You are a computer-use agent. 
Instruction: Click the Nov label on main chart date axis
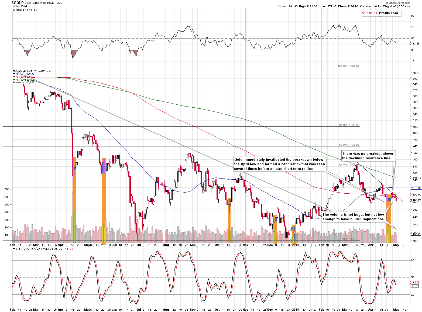pyautogui.click(x=245, y=245)
